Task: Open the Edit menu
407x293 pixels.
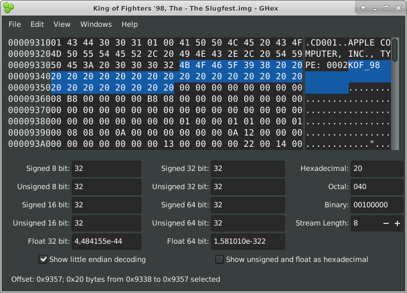Action: (x=37, y=25)
